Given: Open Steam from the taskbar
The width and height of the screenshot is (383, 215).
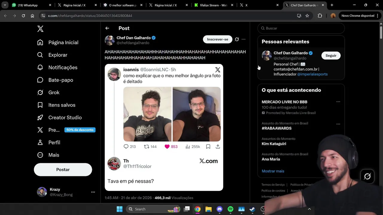Looking at the screenshot, I should click(x=252, y=209).
